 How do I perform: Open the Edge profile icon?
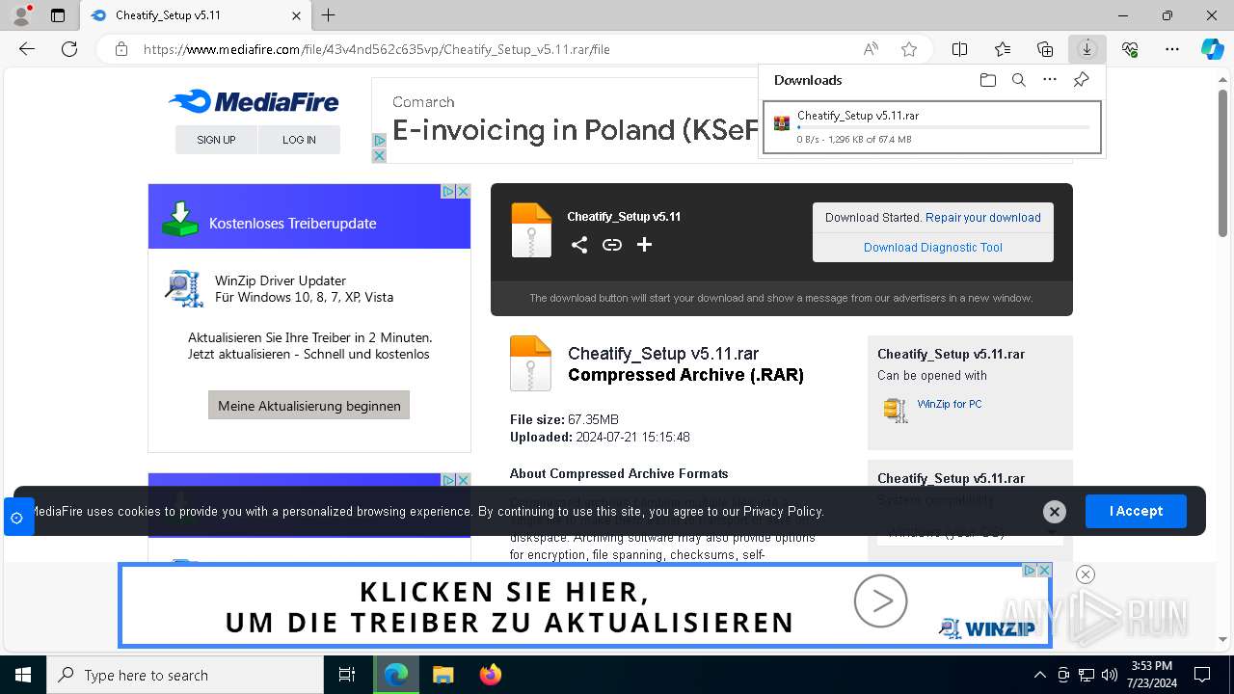21,15
